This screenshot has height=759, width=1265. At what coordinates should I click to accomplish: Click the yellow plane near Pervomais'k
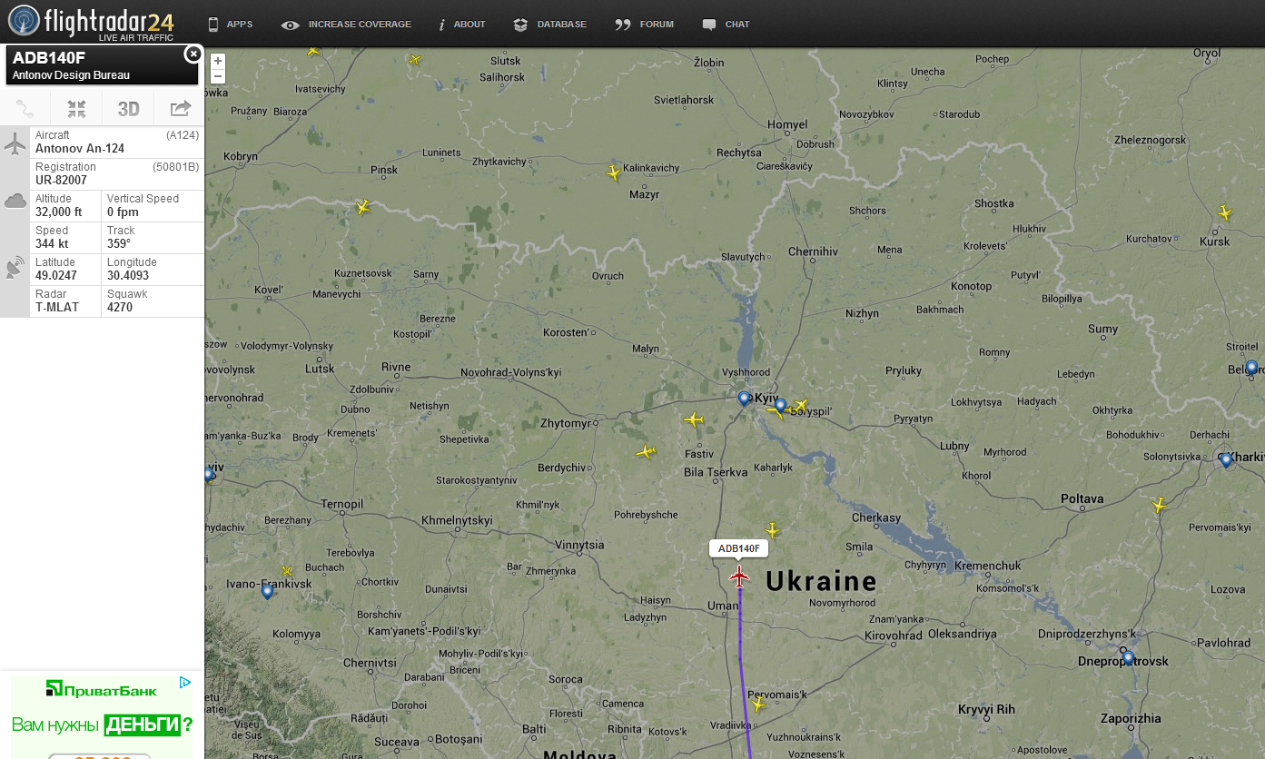tap(757, 705)
